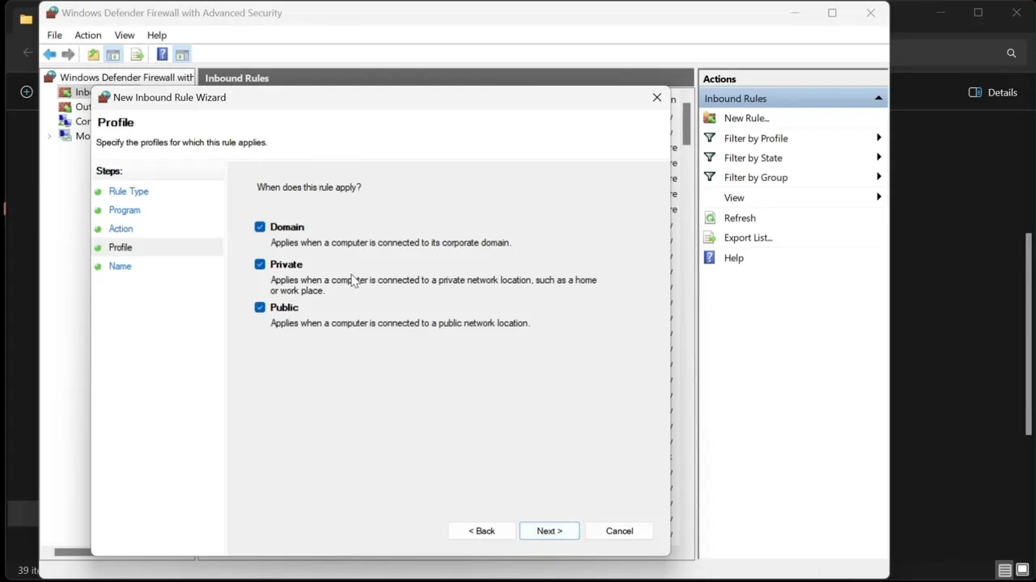1036x582 pixels.
Task: Click the folder icon in the background window
Action: tap(26, 19)
